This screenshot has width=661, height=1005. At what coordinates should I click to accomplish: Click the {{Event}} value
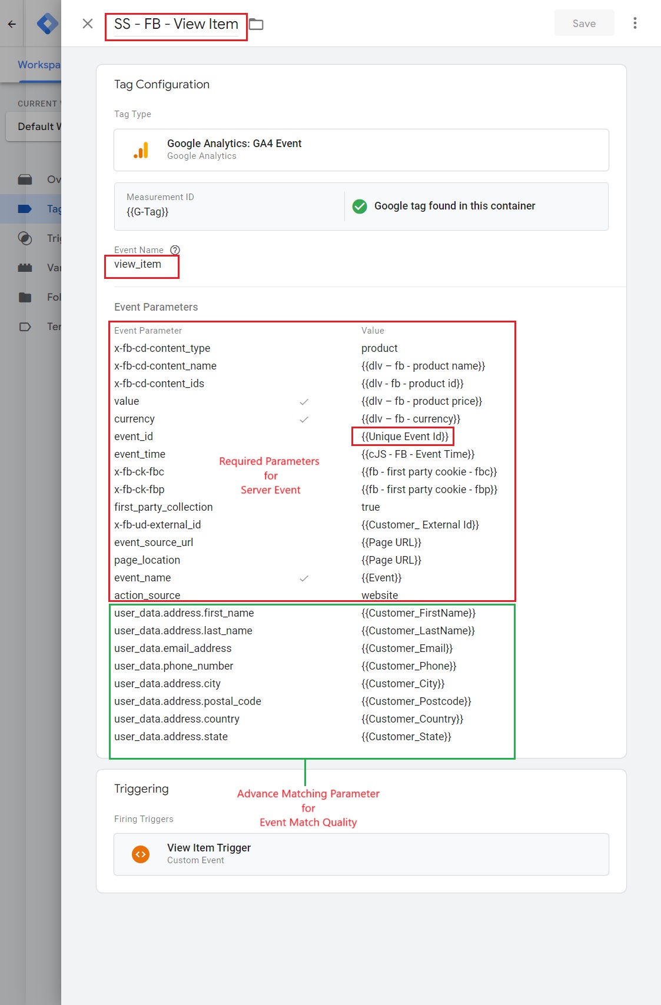381,578
